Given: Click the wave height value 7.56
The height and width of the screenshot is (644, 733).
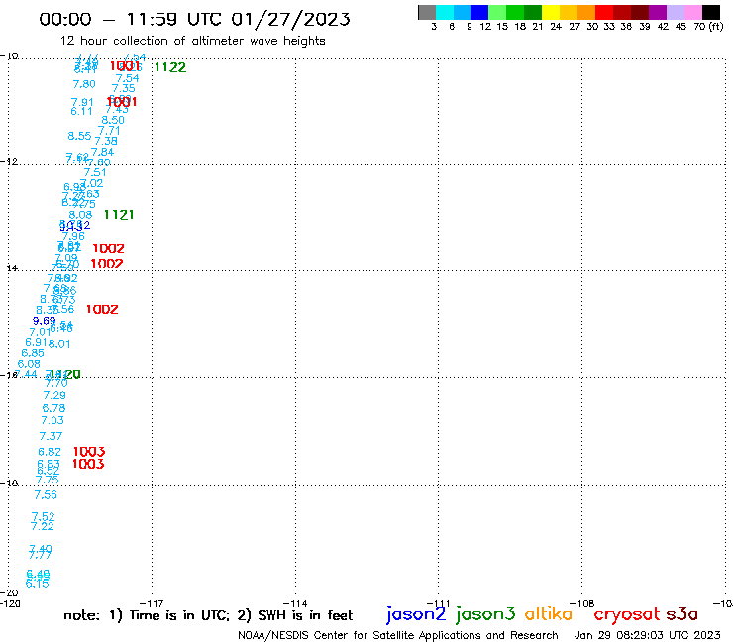Looking at the screenshot, I should tap(46, 494).
